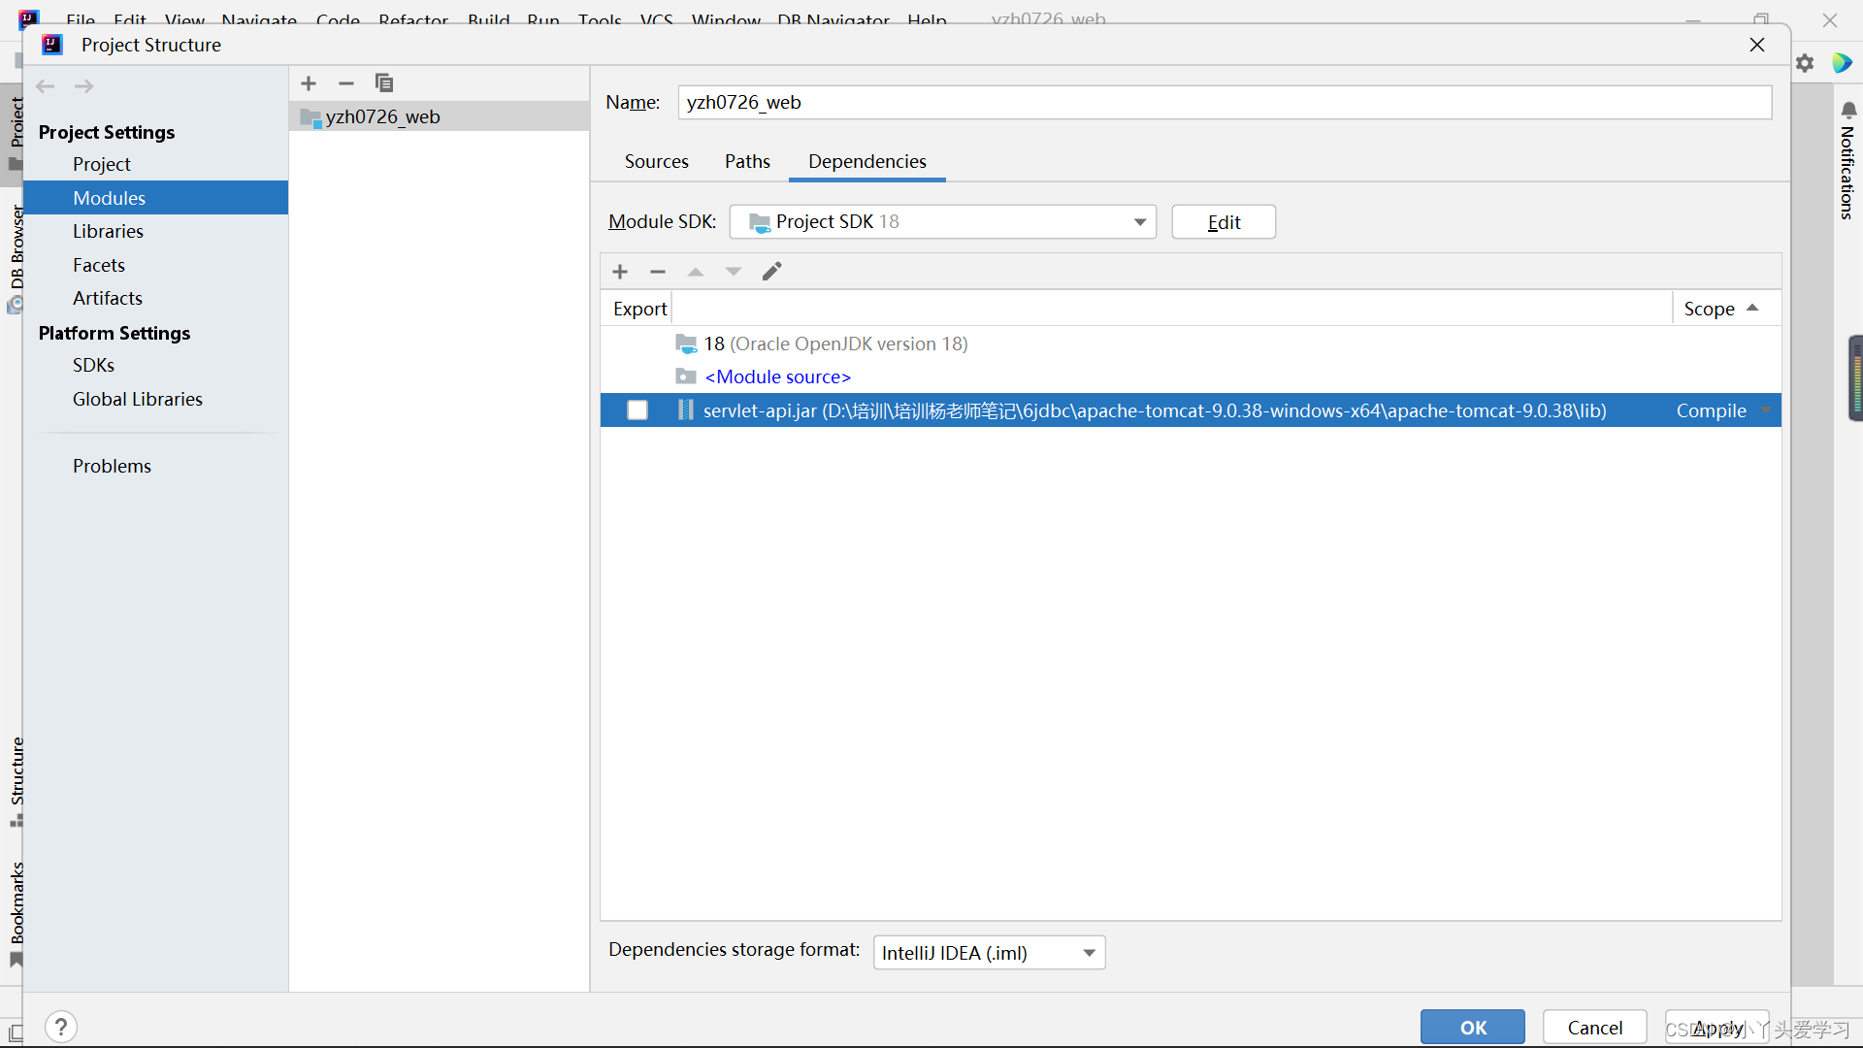
Task: Remove the selected dependency
Action: click(x=658, y=272)
